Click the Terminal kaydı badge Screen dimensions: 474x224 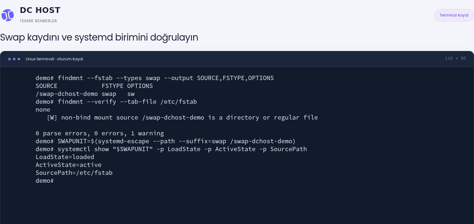[454, 15]
